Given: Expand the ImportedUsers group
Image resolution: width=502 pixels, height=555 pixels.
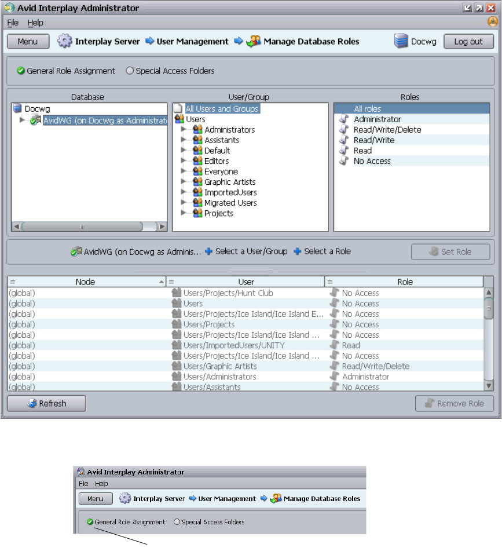Looking at the screenshot, I should [x=183, y=192].
